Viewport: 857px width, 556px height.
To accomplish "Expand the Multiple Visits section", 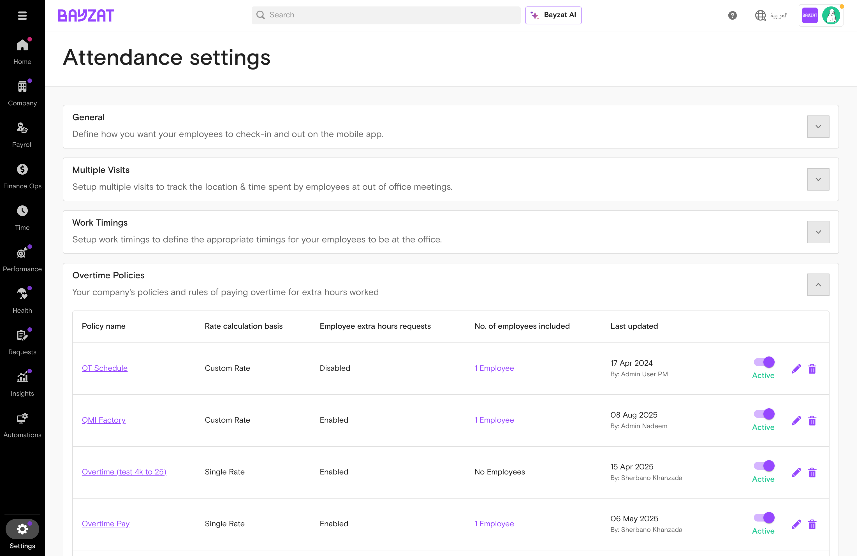I will (818, 179).
